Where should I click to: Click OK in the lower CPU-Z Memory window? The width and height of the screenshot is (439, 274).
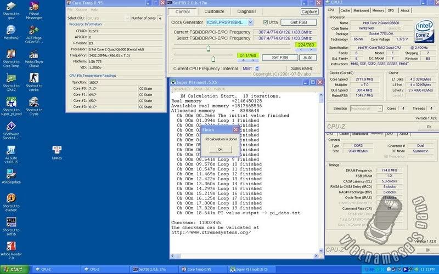[x=428, y=250]
